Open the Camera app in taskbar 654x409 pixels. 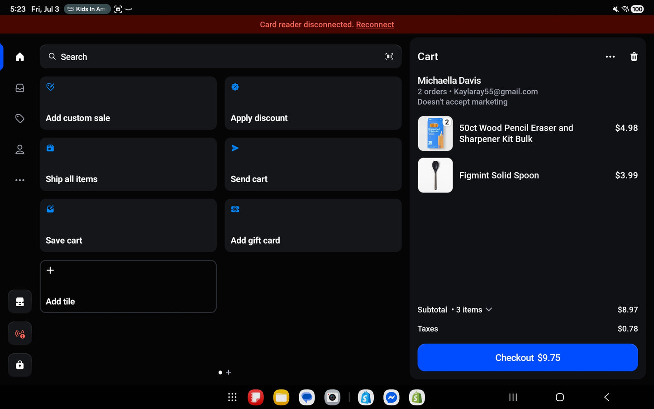tap(332, 397)
